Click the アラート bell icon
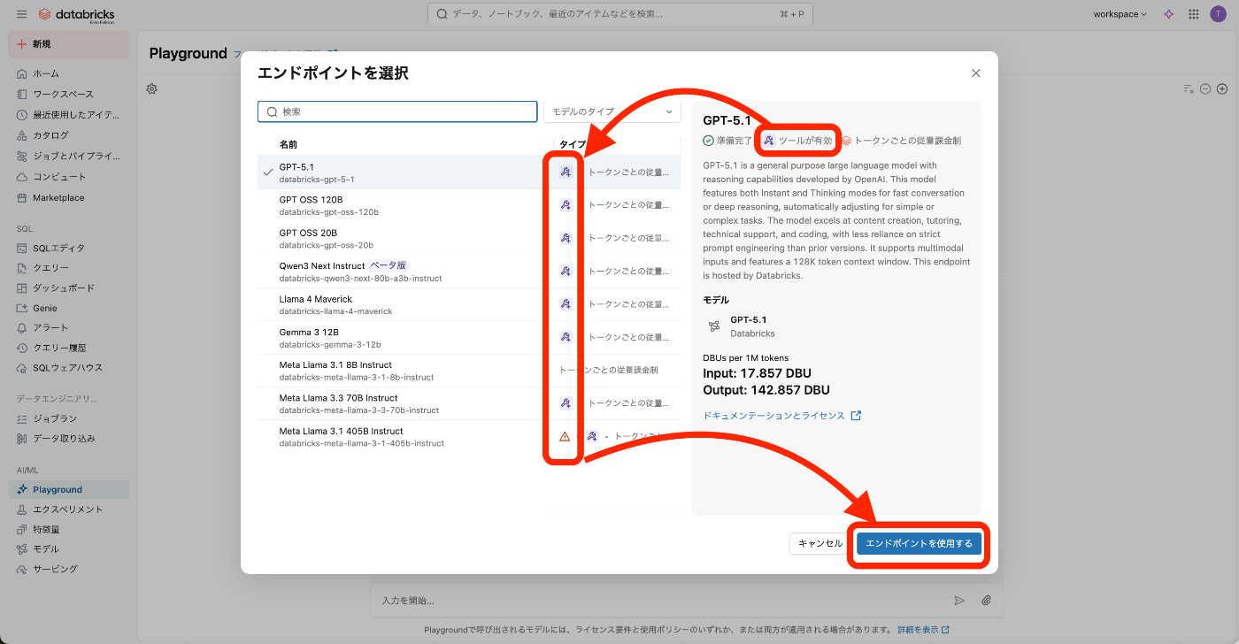This screenshot has width=1239, height=644. pyautogui.click(x=22, y=328)
